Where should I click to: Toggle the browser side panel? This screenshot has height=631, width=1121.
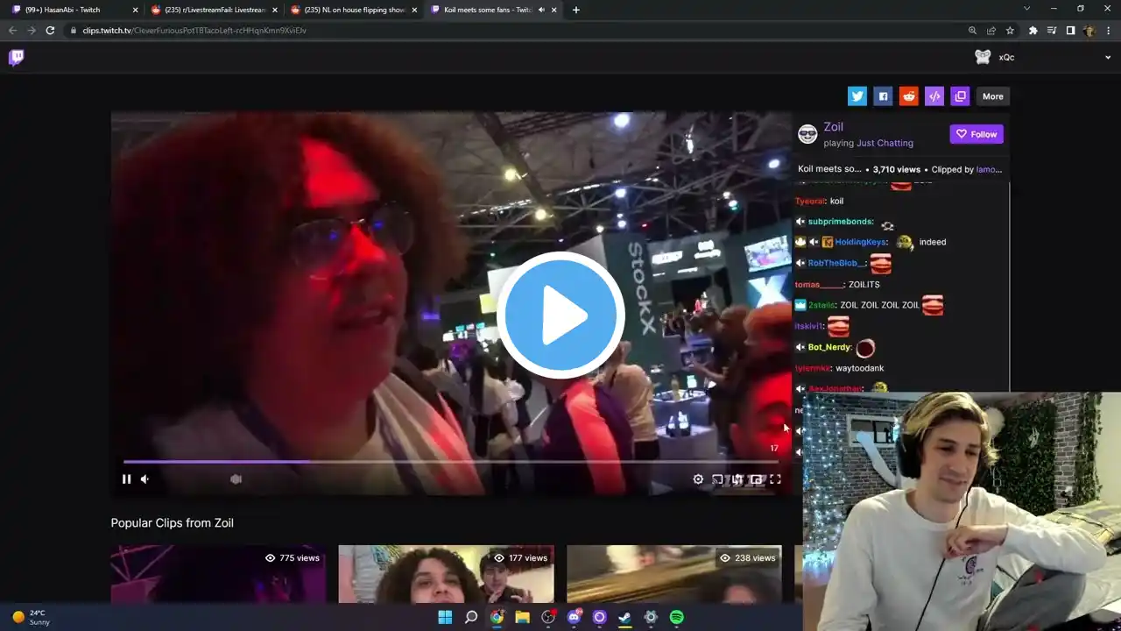[1070, 30]
